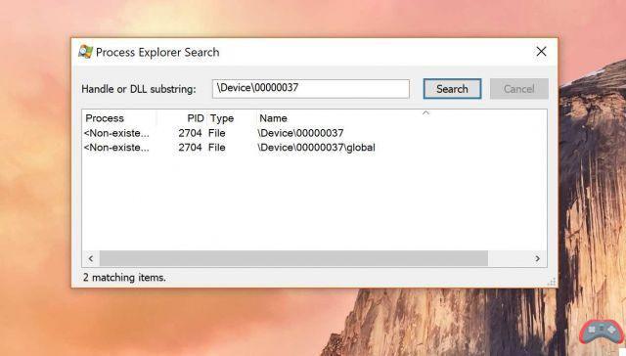This screenshot has height=356, width=626.
Task: Click the Handle or DLL substring field
Action: click(x=311, y=89)
